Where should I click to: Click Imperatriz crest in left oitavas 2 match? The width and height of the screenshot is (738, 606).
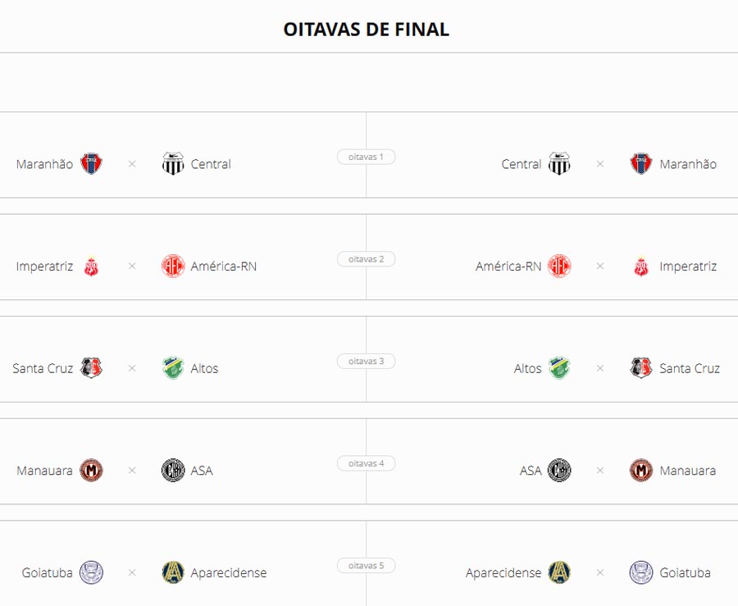coord(91,266)
